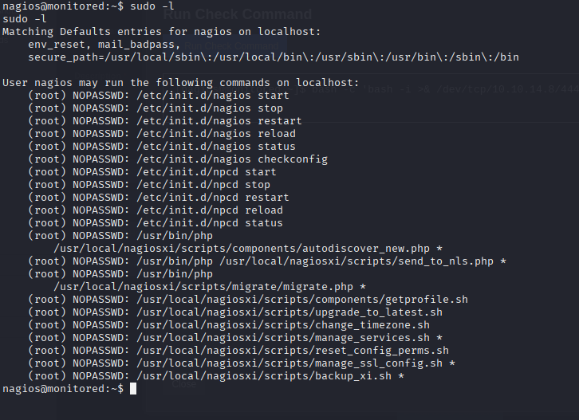Image resolution: width=579 pixels, height=420 pixels.
Task: Click the faint Close button behind terminal
Action: (x=184, y=384)
